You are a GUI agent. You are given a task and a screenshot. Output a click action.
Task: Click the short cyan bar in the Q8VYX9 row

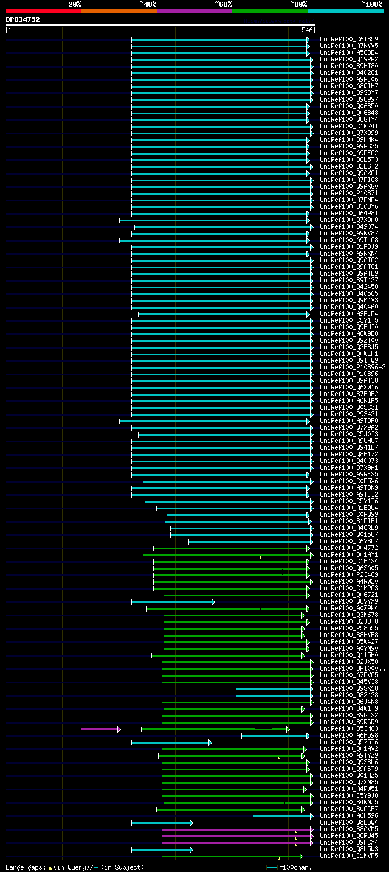tap(173, 602)
